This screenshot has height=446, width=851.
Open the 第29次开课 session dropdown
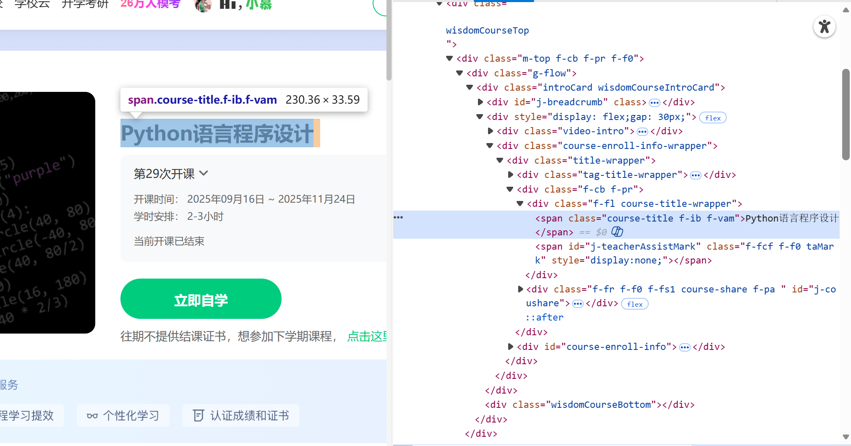pos(171,174)
